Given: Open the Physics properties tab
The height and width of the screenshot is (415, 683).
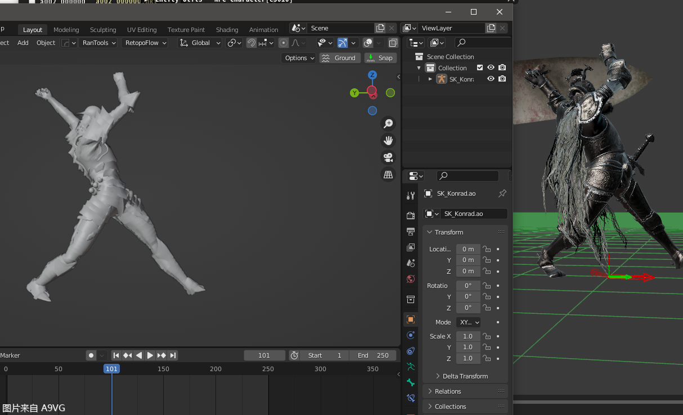Looking at the screenshot, I should [411, 335].
